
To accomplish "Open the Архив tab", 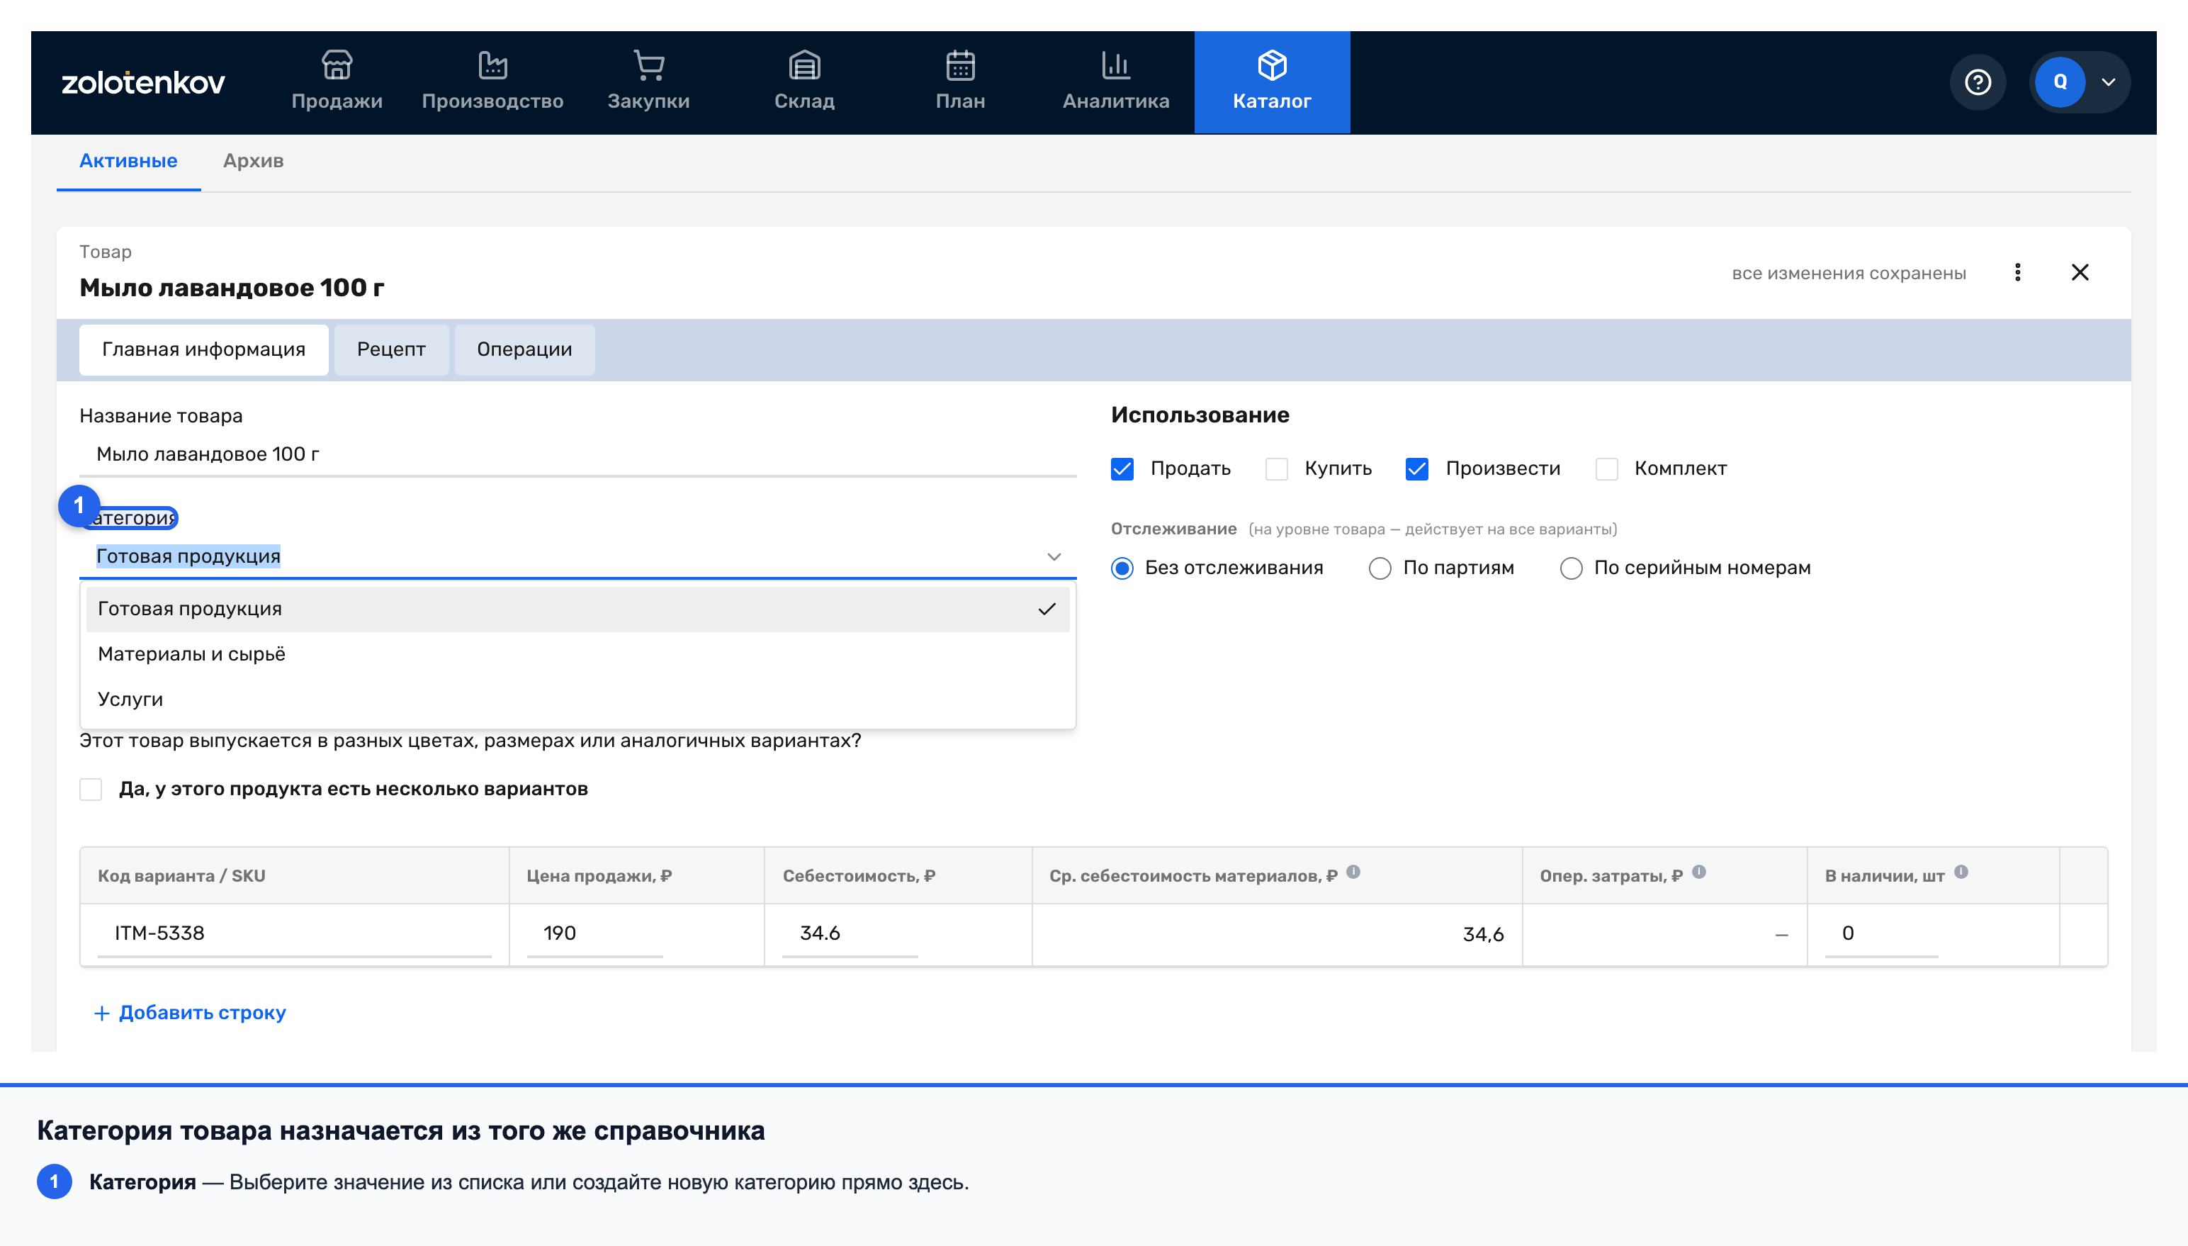I will pyautogui.click(x=253, y=161).
